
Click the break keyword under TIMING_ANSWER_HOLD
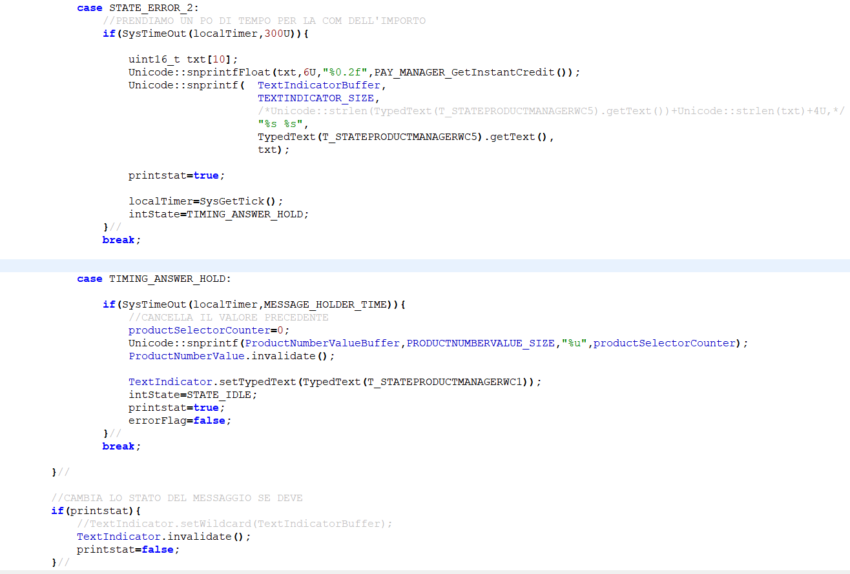tap(118, 446)
